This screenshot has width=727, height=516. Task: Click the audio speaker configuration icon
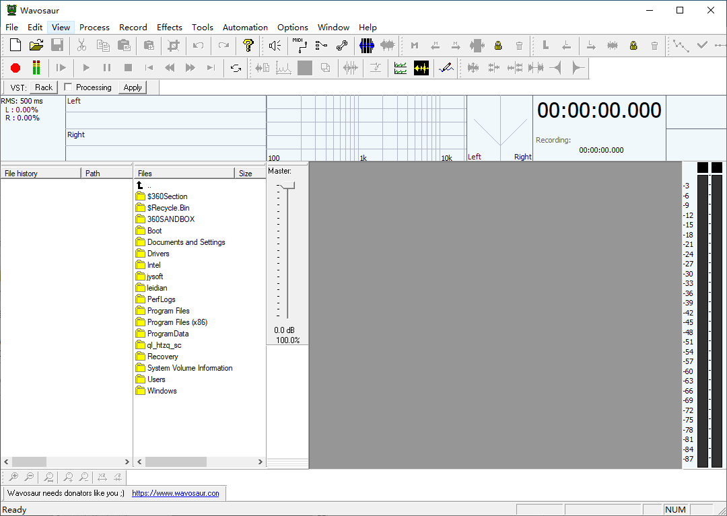[275, 46]
